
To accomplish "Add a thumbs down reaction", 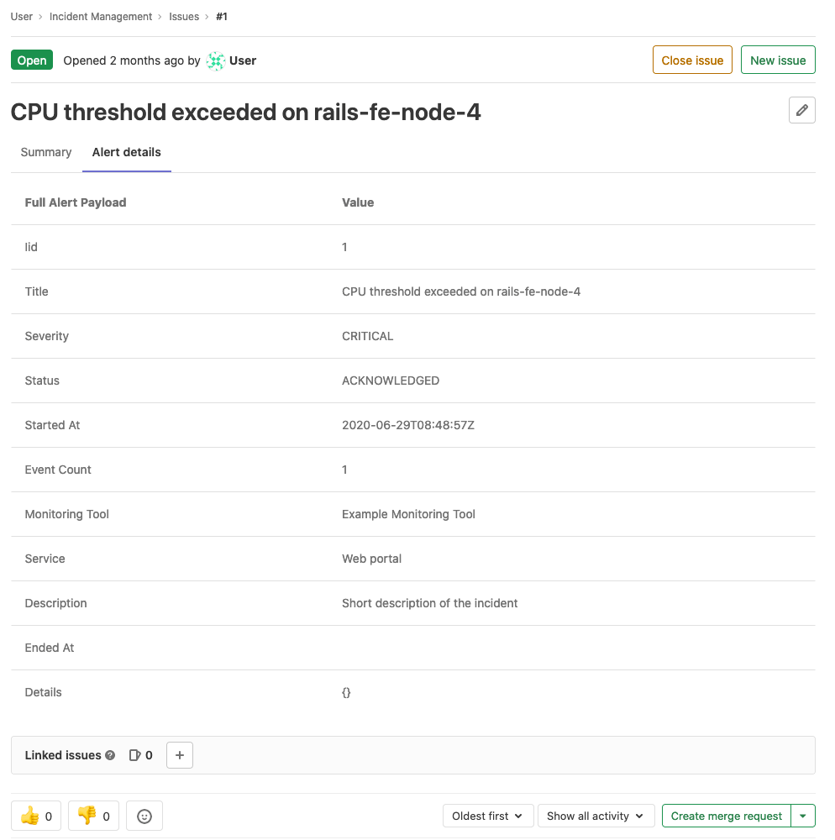I will click(93, 816).
